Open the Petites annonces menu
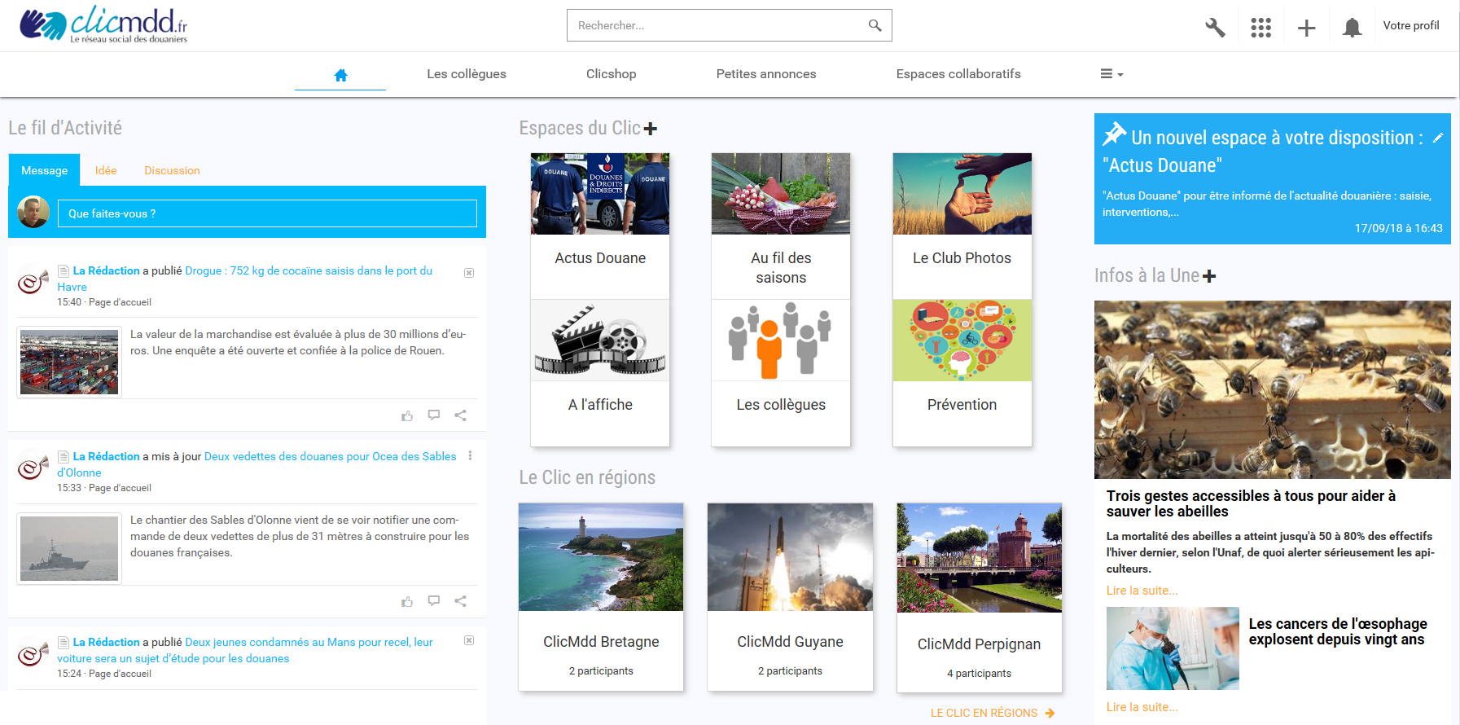Viewport: 1460px width, 725px height. [765, 74]
